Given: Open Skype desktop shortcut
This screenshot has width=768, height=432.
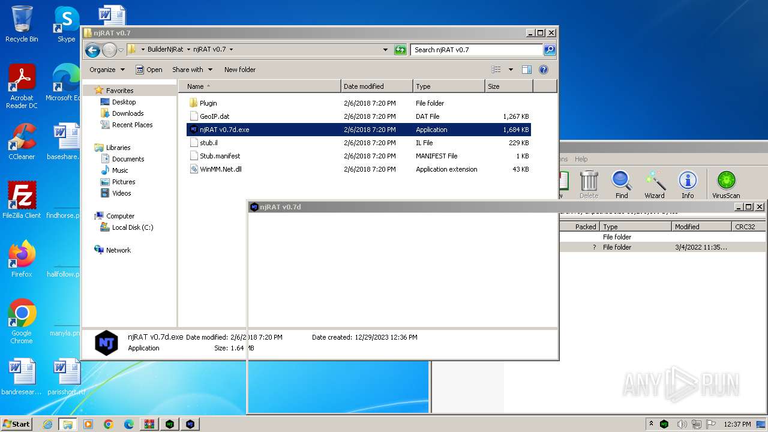Looking at the screenshot, I should pyautogui.click(x=66, y=24).
